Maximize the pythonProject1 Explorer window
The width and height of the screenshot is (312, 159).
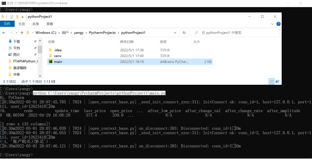pos(262,17)
